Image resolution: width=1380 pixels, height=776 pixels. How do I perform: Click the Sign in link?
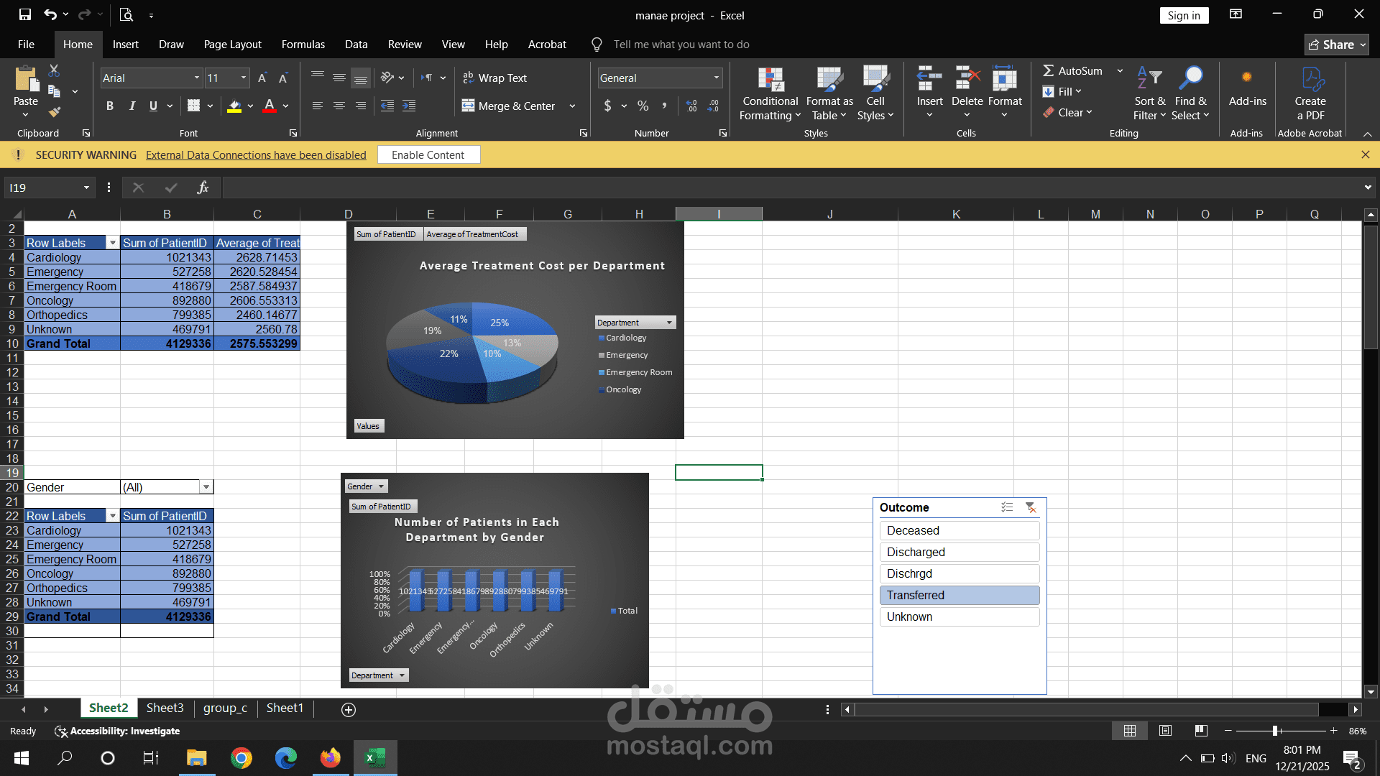click(1183, 15)
